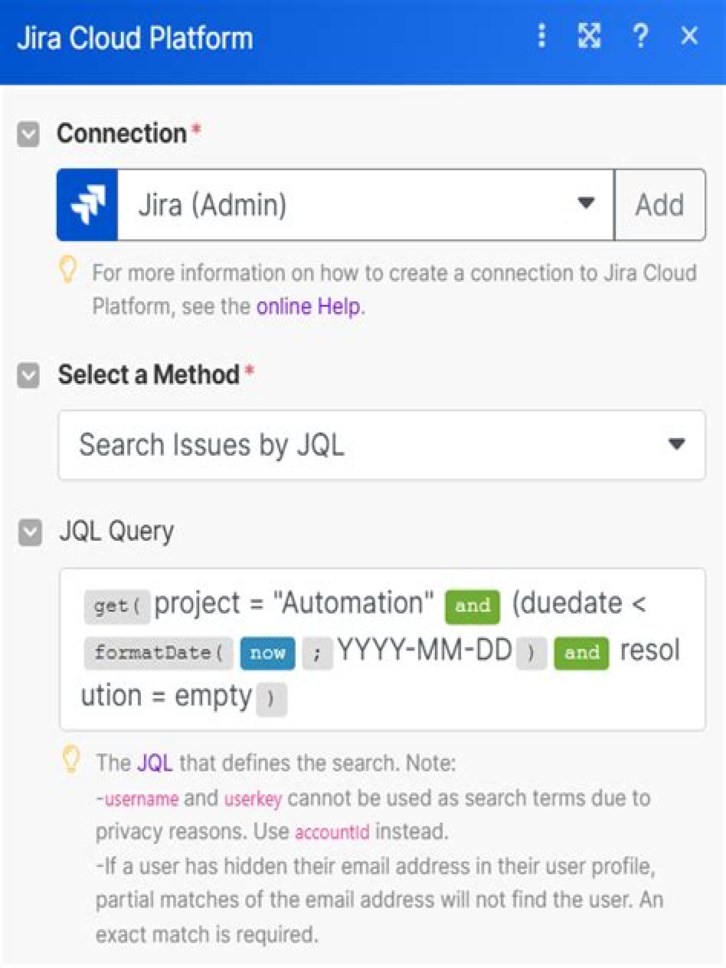Click the blue now variable pill
This screenshot has height=968, width=726.
click(267, 653)
